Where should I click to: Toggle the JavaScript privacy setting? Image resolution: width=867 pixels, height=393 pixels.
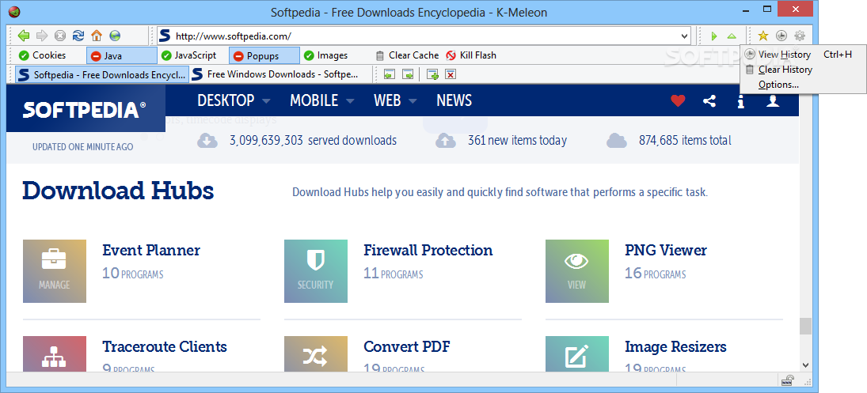(x=188, y=55)
